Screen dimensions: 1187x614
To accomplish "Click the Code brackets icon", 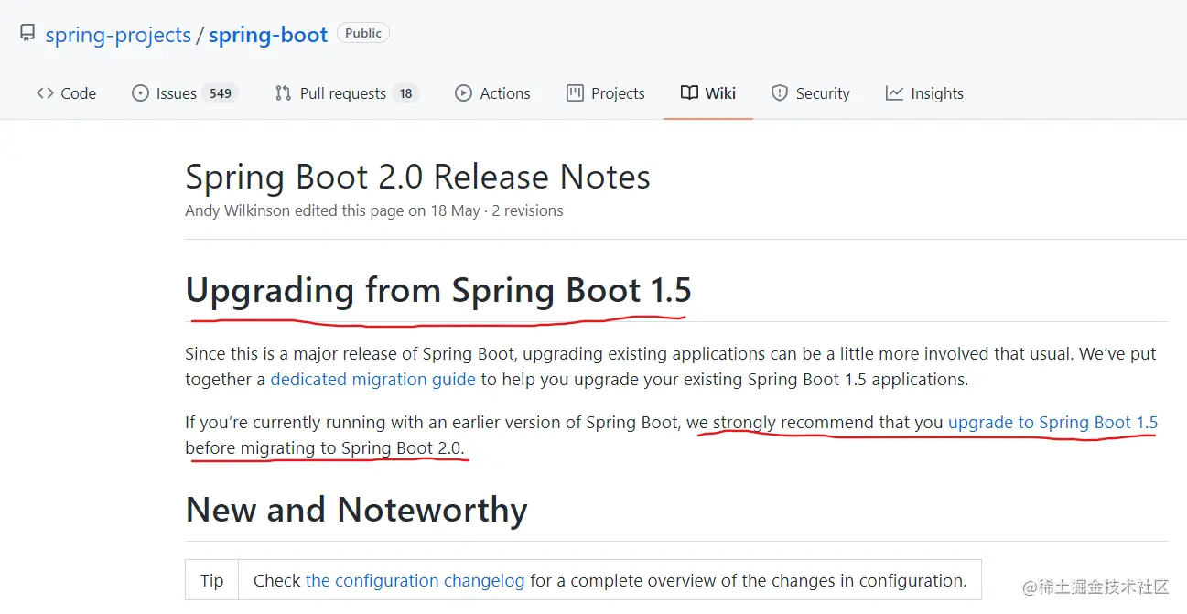I will 45,93.
